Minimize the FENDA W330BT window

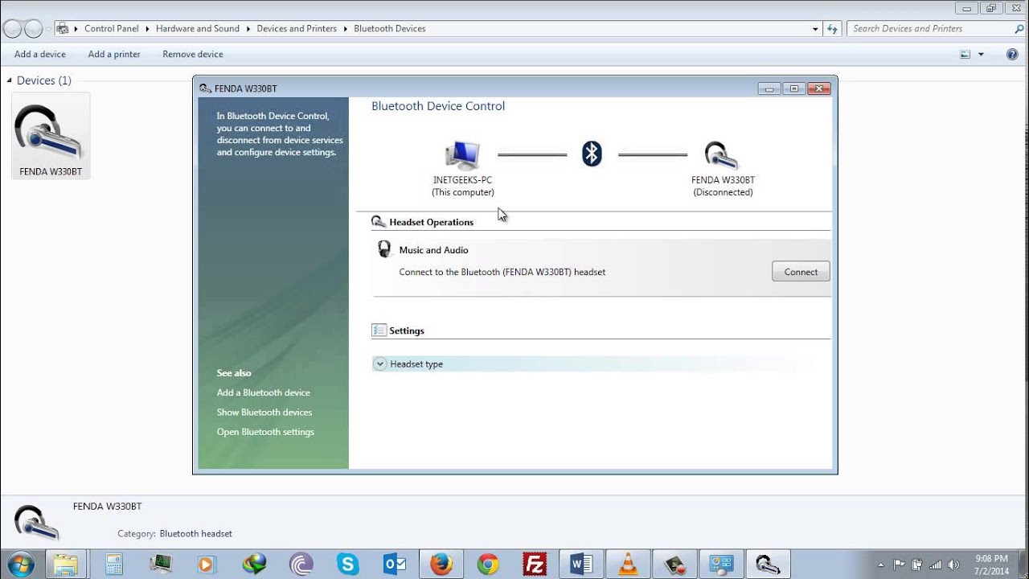769,88
